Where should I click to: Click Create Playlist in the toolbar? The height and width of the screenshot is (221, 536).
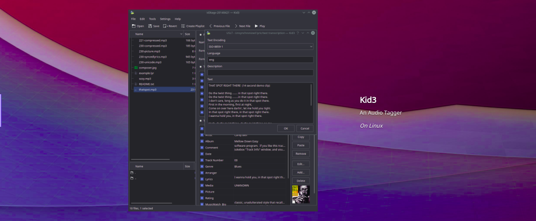pyautogui.click(x=193, y=26)
